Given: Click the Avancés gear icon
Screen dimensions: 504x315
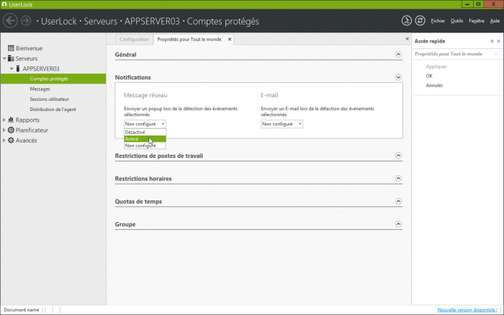Looking at the screenshot, I should click(x=11, y=141).
